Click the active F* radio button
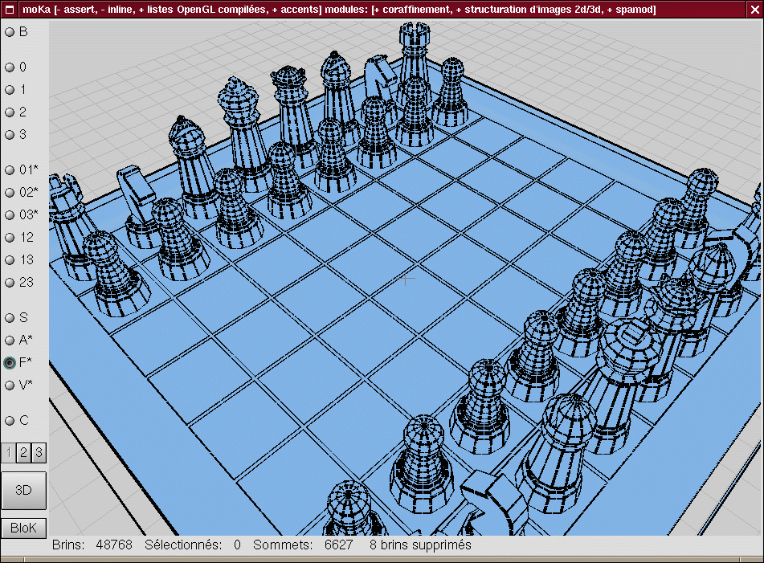Image resolution: width=764 pixels, height=563 pixels. [10, 363]
